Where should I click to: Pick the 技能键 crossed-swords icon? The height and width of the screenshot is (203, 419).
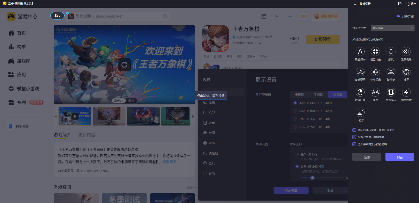[x=391, y=72]
